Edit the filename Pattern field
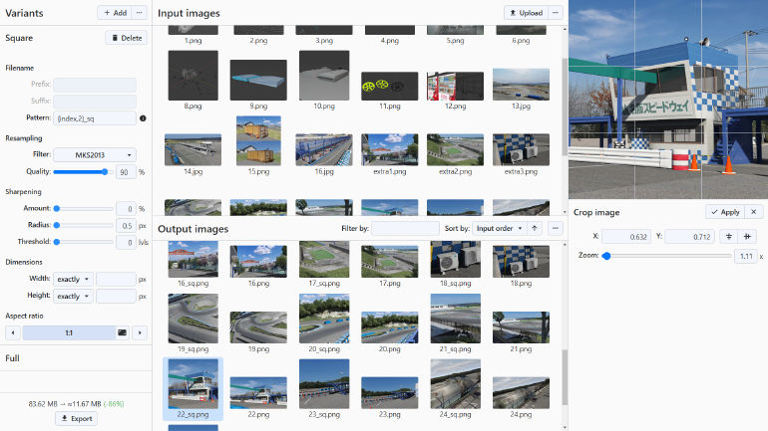768x431 pixels. (95, 117)
